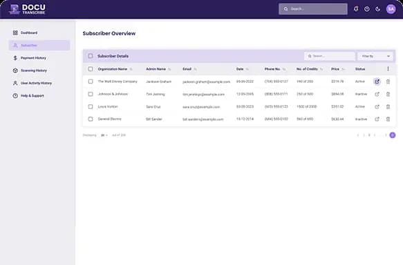This screenshot has width=403, height=265.
Task: Open the table three-dot options menu
Action: point(388,69)
